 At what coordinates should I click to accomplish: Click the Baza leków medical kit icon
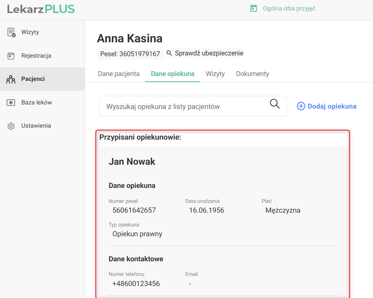pos(11,103)
